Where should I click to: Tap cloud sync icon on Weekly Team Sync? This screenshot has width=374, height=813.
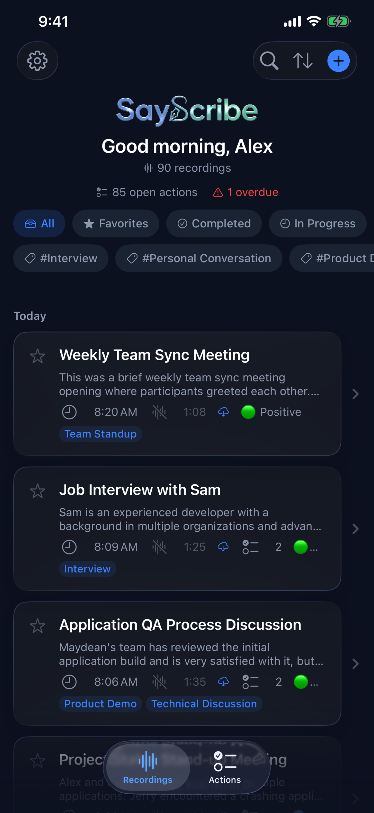click(x=223, y=412)
